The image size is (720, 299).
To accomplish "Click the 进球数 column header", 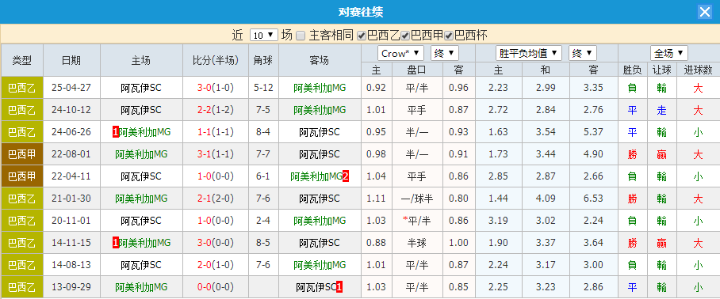I will [698, 70].
